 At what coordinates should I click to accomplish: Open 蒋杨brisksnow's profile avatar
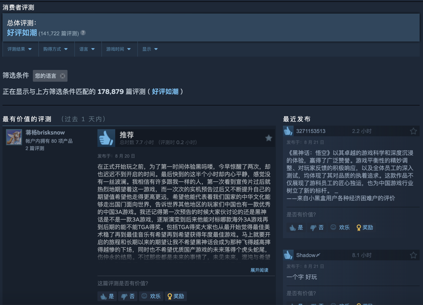14,137
